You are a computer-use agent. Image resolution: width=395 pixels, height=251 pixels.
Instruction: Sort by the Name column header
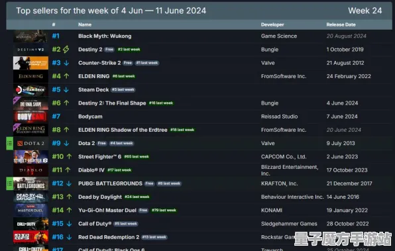point(85,25)
